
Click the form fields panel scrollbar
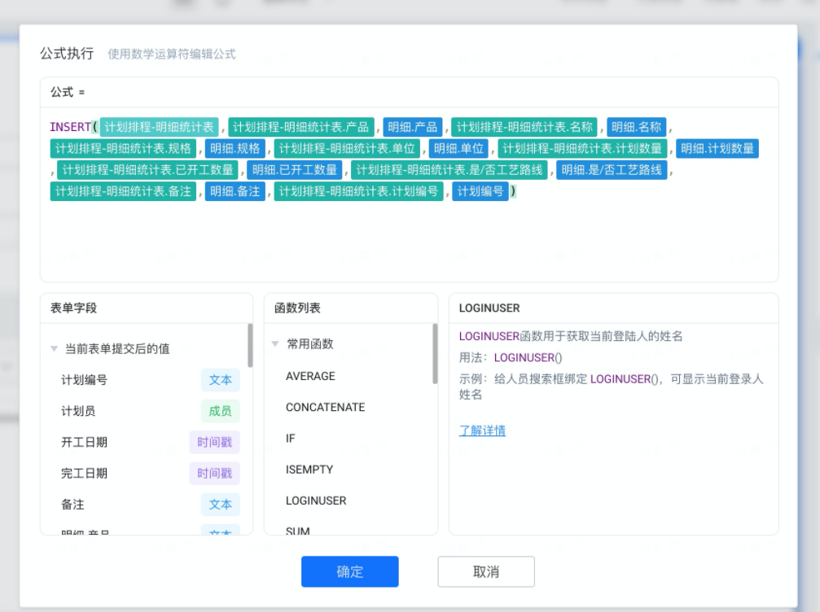[250, 345]
